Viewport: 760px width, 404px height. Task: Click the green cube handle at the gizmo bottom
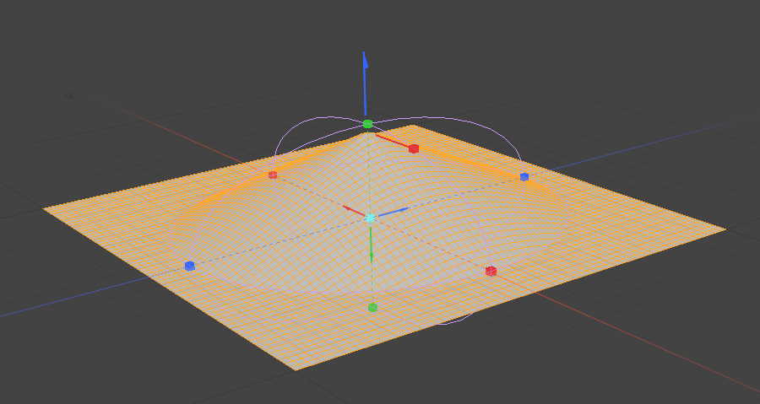click(372, 308)
